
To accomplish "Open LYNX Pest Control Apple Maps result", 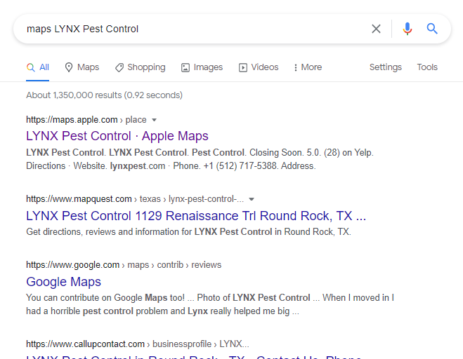I will pyautogui.click(x=117, y=136).
